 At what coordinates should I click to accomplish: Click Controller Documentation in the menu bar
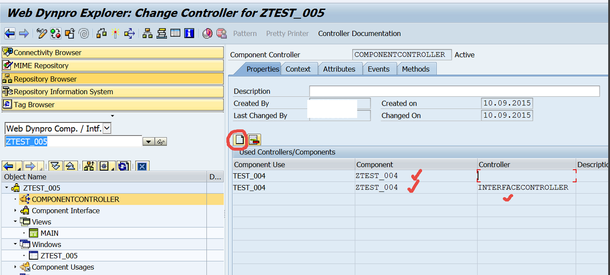coord(359,33)
